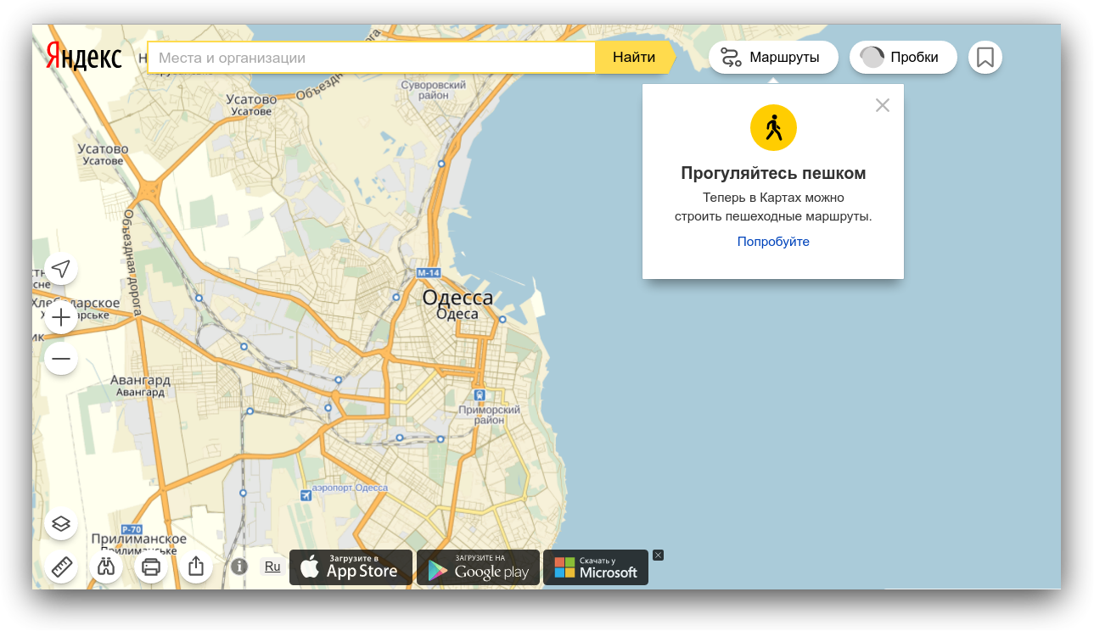1094x631 pixels.
Task: Click the Приморский район label
Action: [x=489, y=415]
